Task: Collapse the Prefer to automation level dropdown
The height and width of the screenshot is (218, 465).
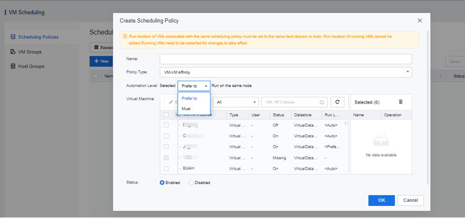Action: click(x=194, y=86)
